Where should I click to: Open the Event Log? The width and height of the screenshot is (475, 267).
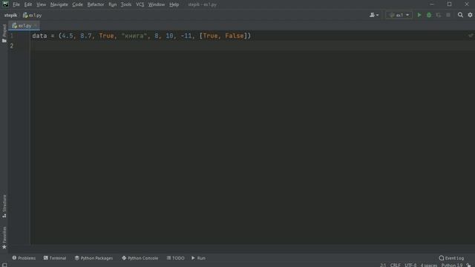pos(451,258)
